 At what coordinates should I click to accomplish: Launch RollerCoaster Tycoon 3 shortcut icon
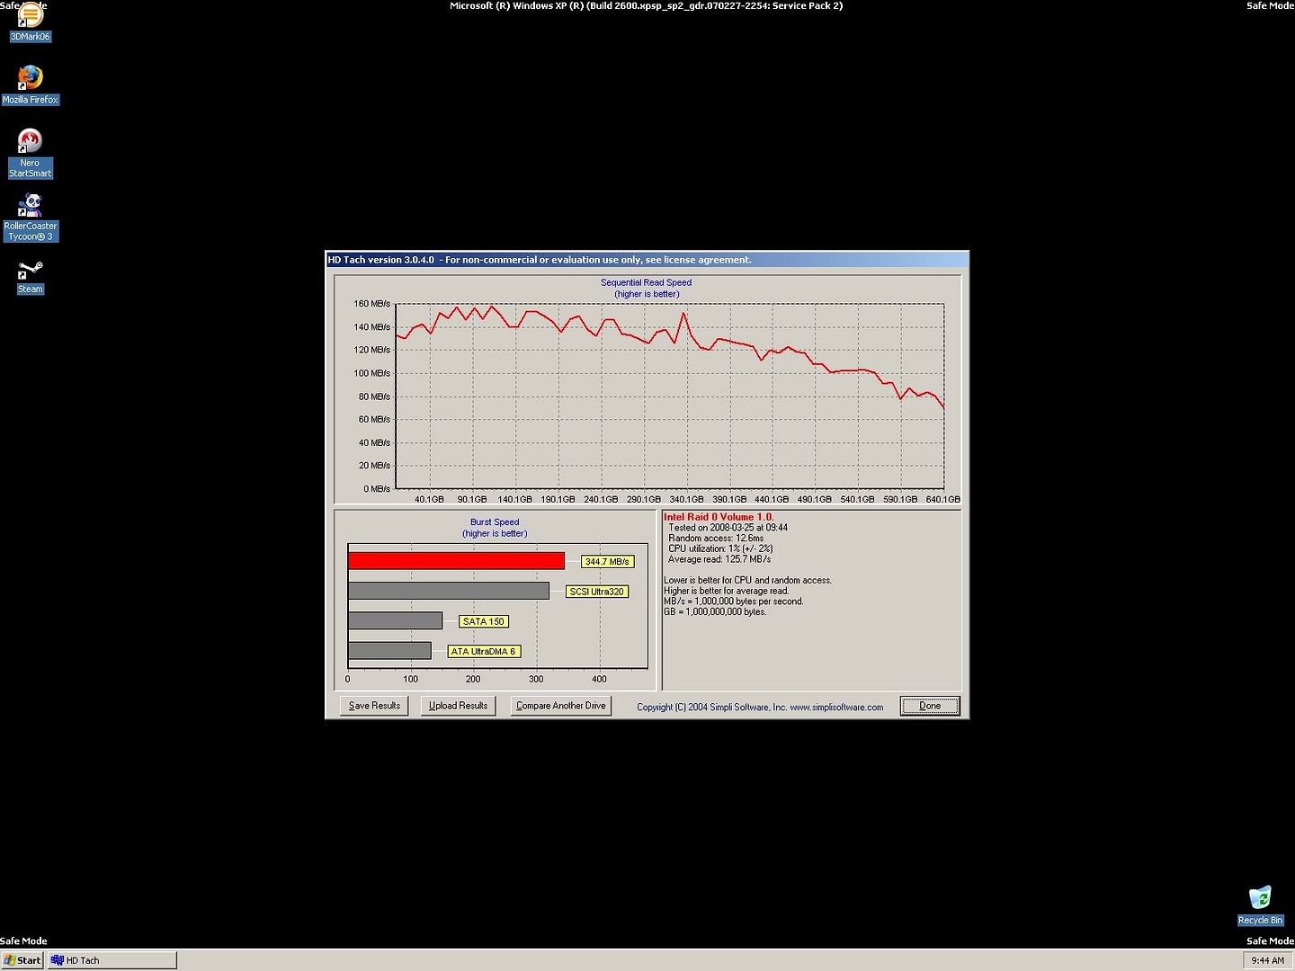click(31, 217)
